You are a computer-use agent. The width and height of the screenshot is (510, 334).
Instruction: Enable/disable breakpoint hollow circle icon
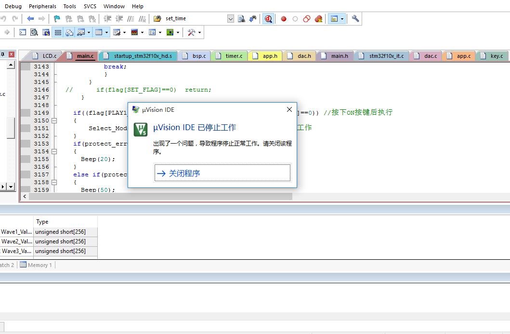pos(295,19)
